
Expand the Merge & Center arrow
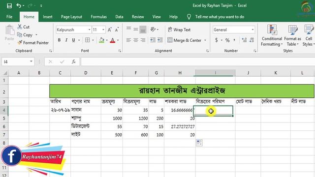tap(205, 40)
